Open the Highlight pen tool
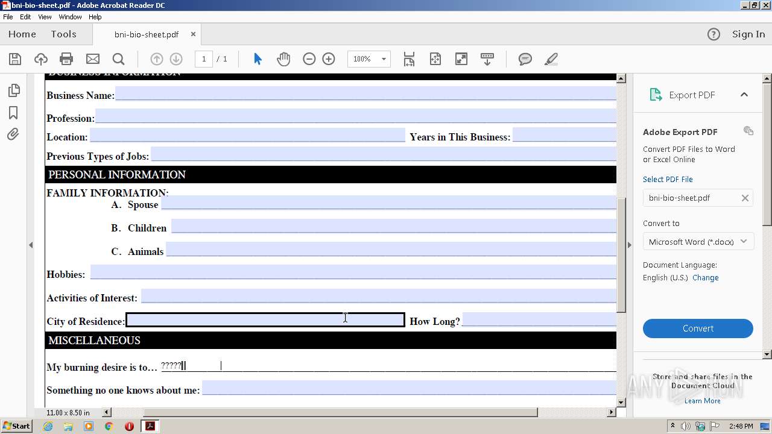Viewport: 772px width, 434px height. pyautogui.click(x=551, y=59)
